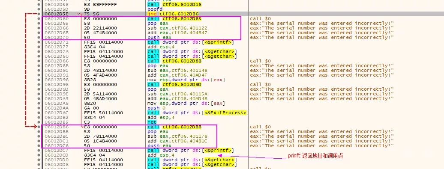Image resolution: width=444 pixels, height=169 pixels.
Task: Click the add eax,ctf06.40AD4B instruction
Action: point(177,99)
